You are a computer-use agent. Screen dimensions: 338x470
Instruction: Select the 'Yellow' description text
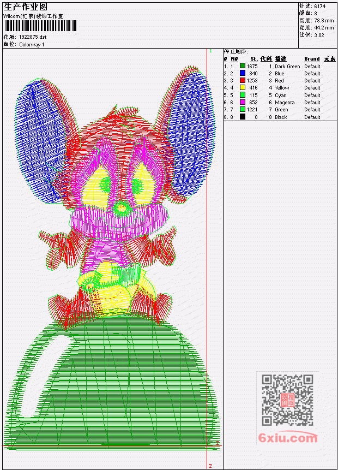pos(282,88)
